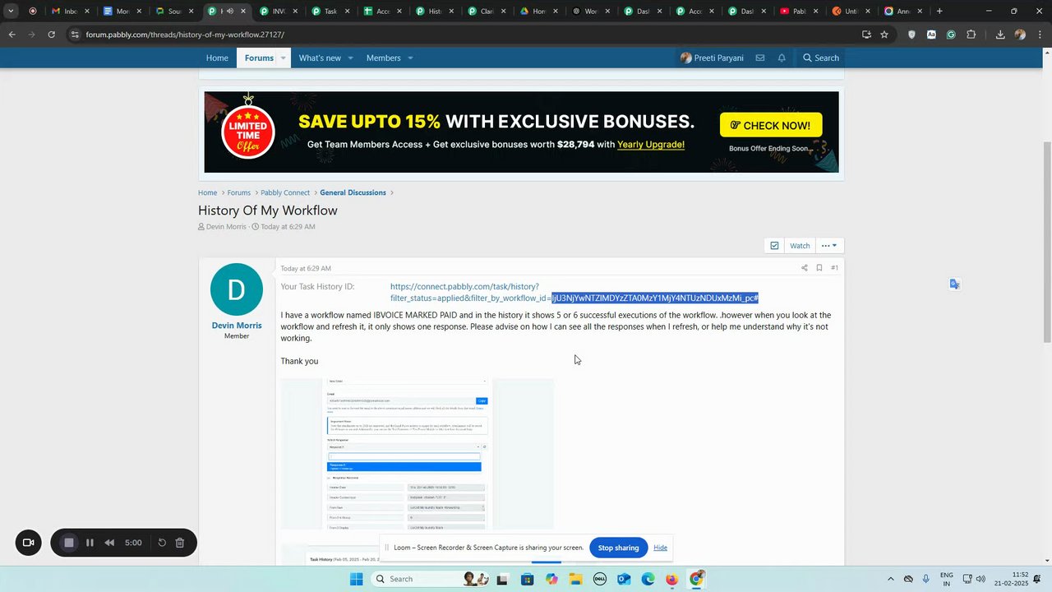Expand the Members dropdown arrow
The width and height of the screenshot is (1052, 592).
(x=410, y=58)
